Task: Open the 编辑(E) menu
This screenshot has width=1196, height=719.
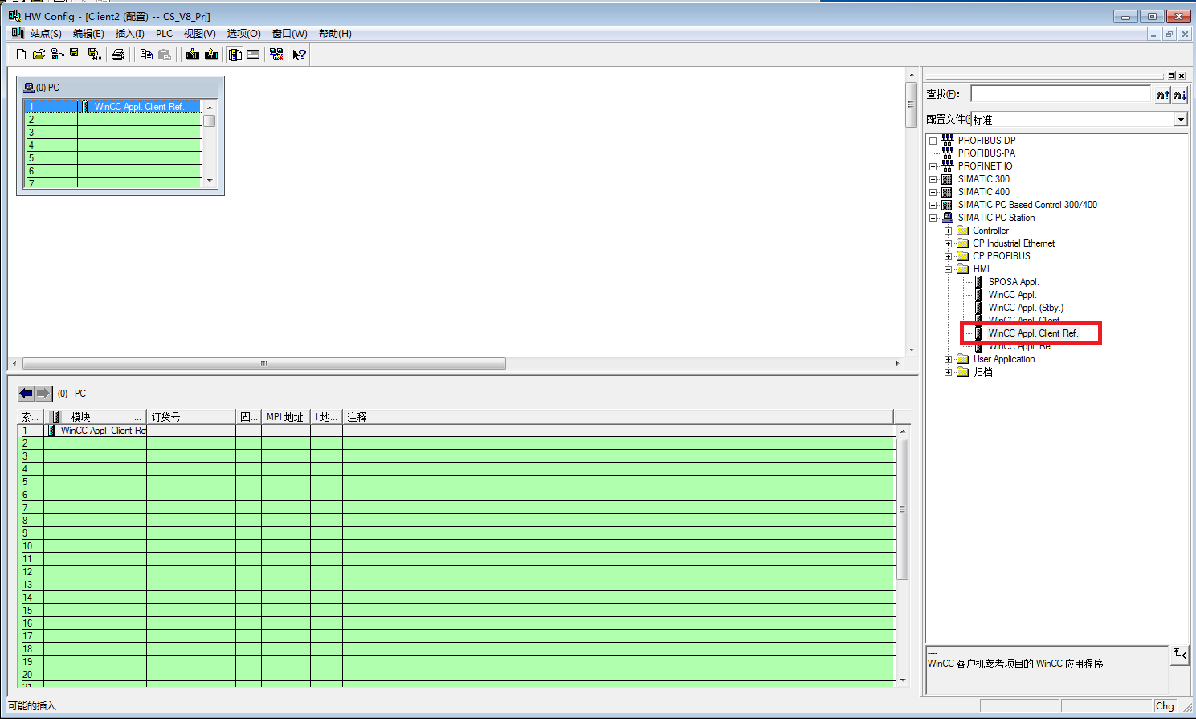Action: point(88,34)
